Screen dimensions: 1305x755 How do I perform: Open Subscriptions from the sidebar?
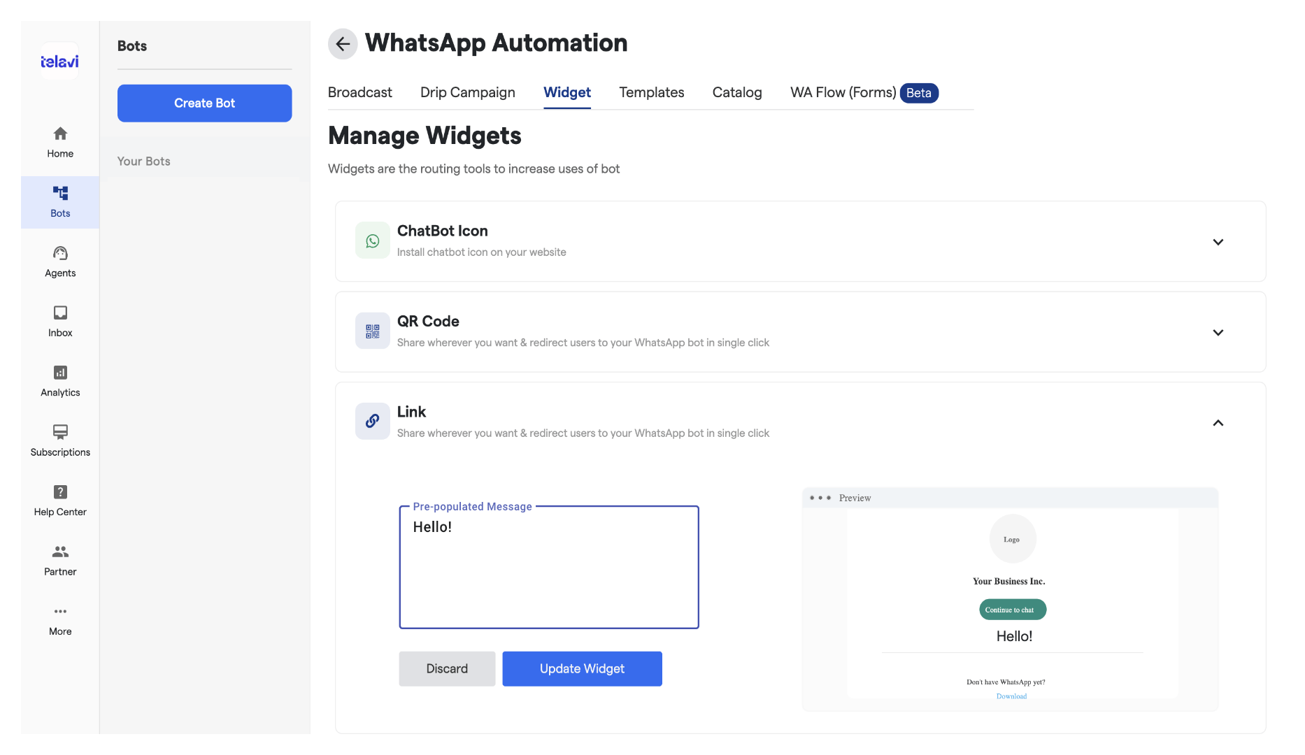click(x=60, y=441)
